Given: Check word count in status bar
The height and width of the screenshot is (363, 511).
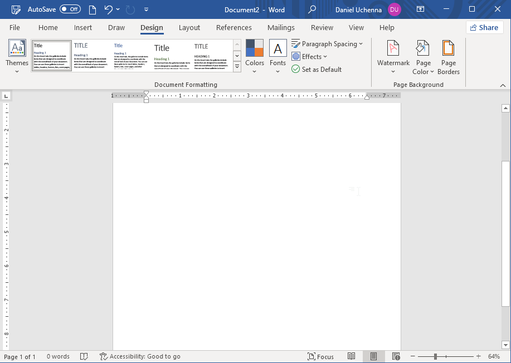Looking at the screenshot, I should pyautogui.click(x=57, y=356).
